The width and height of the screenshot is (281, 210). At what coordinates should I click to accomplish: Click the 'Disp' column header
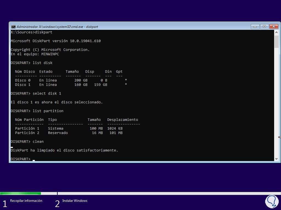[90, 72]
